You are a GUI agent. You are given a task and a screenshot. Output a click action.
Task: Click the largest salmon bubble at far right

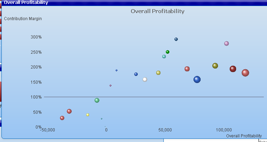click(x=245, y=73)
